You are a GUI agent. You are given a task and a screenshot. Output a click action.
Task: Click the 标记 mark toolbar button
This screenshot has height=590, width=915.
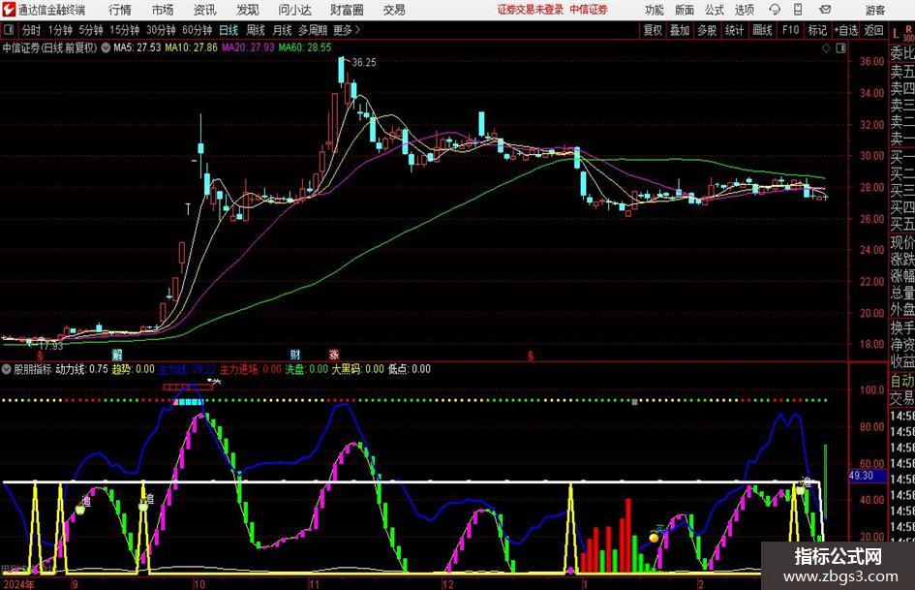point(817,30)
